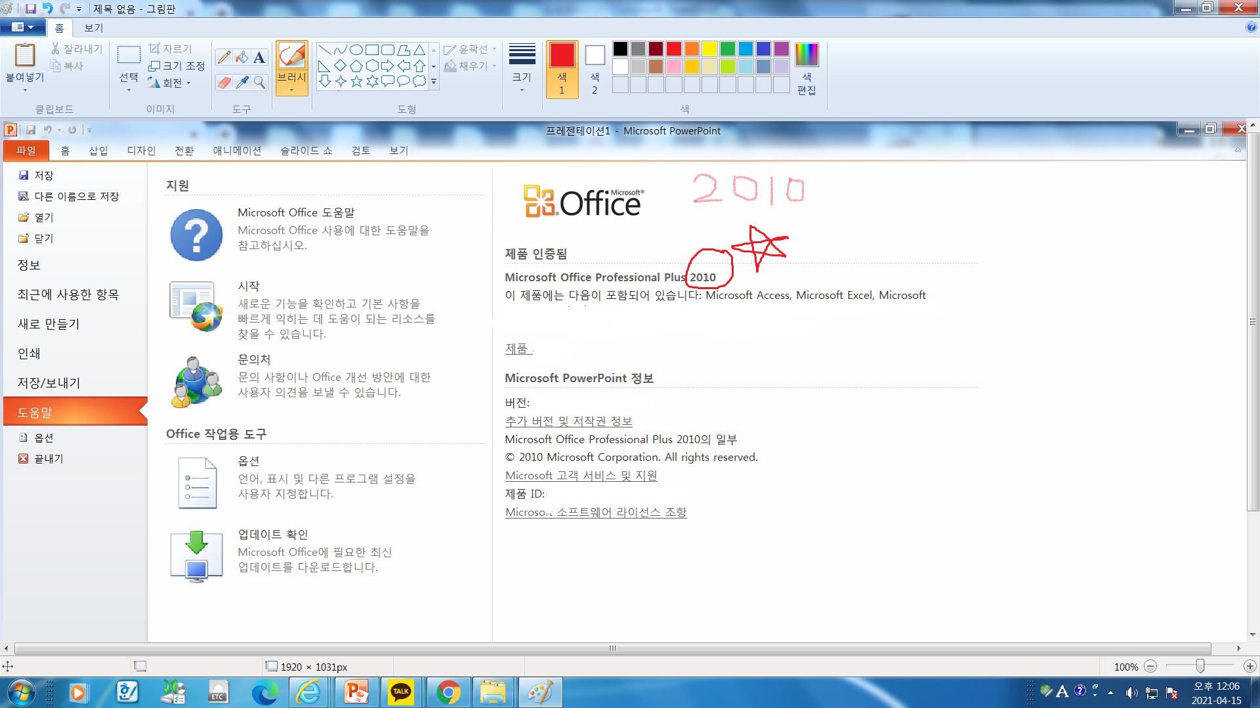Switch to the Paint Home (홈) tab
Viewport: 1260px width, 708px height.
59,28
